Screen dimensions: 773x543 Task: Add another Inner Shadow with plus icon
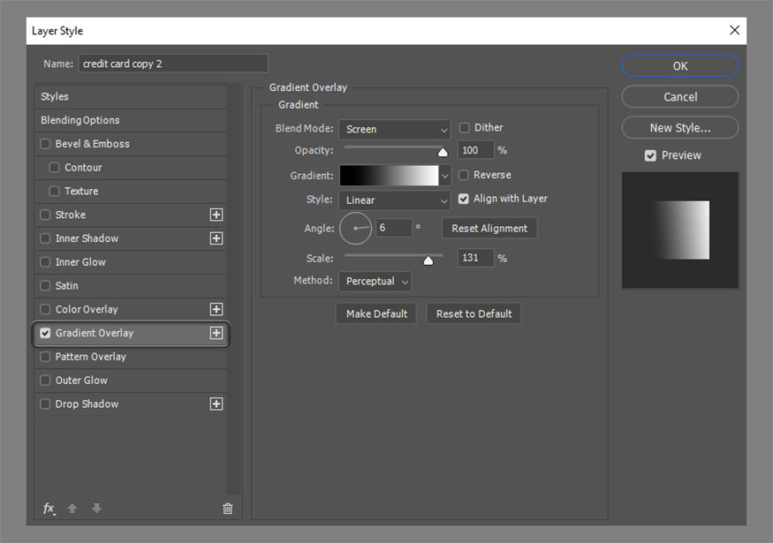point(216,238)
